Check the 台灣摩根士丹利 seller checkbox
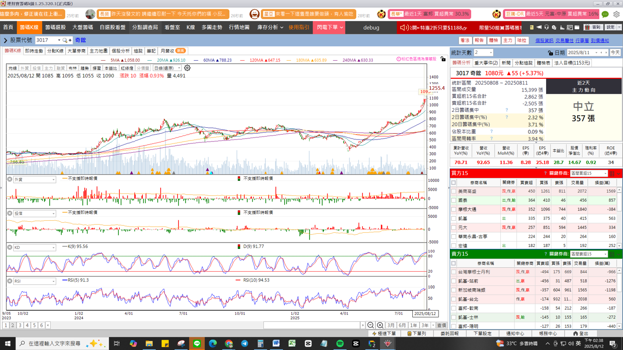Screen dimensions: 623x350 tap(454, 272)
